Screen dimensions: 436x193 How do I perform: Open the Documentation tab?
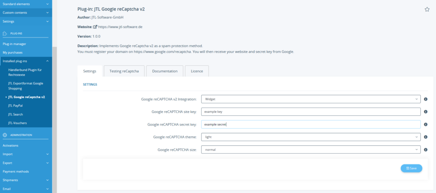point(165,71)
